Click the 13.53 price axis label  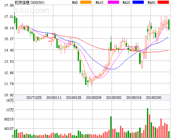(9, 61)
